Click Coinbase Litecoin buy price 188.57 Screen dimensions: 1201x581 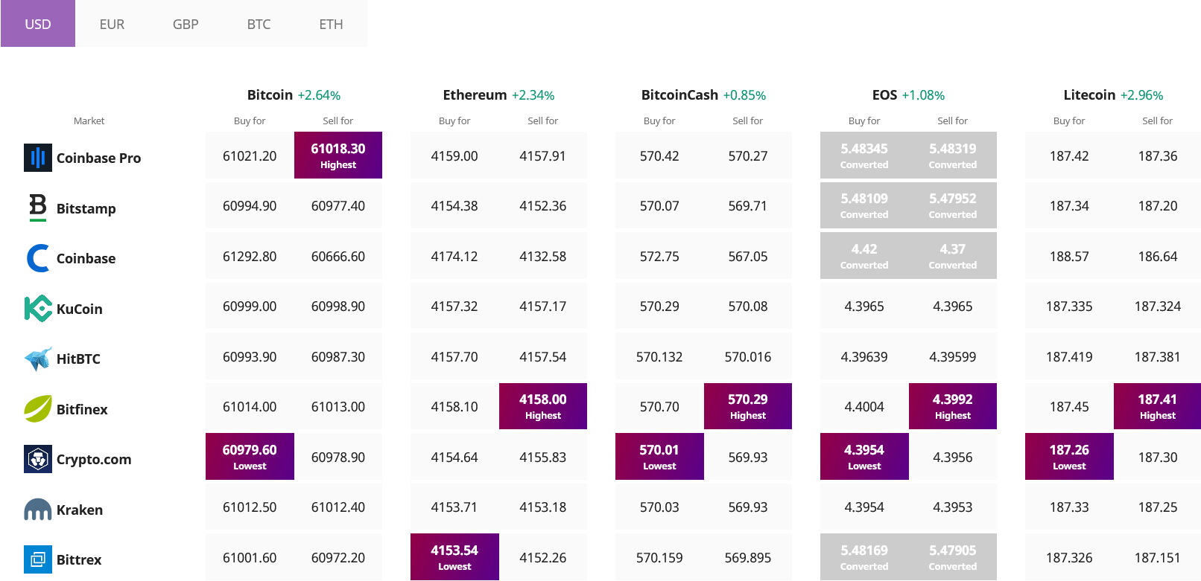click(x=1069, y=256)
